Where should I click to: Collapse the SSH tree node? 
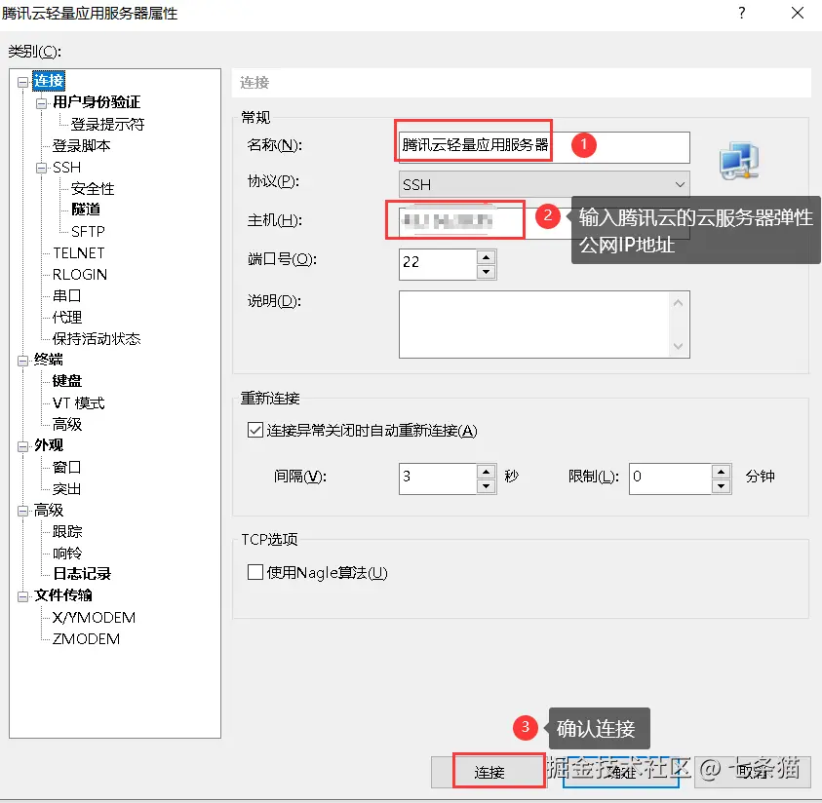point(41,169)
